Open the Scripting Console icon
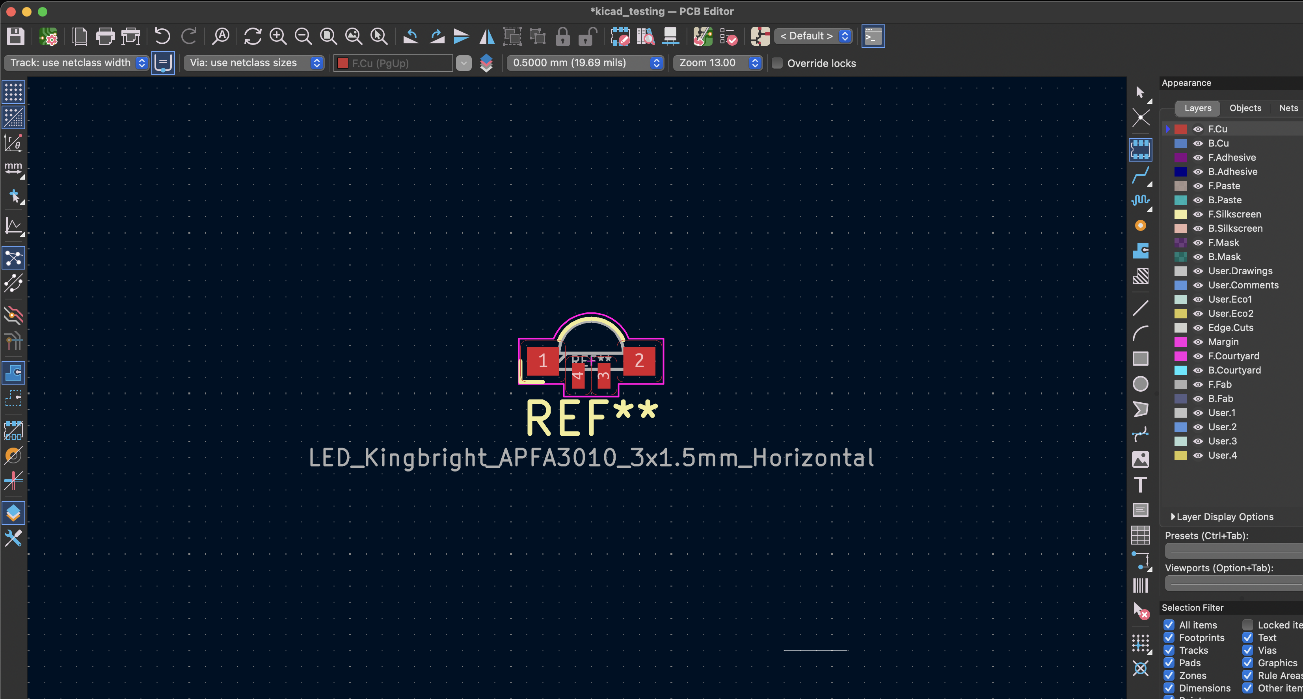 point(873,36)
